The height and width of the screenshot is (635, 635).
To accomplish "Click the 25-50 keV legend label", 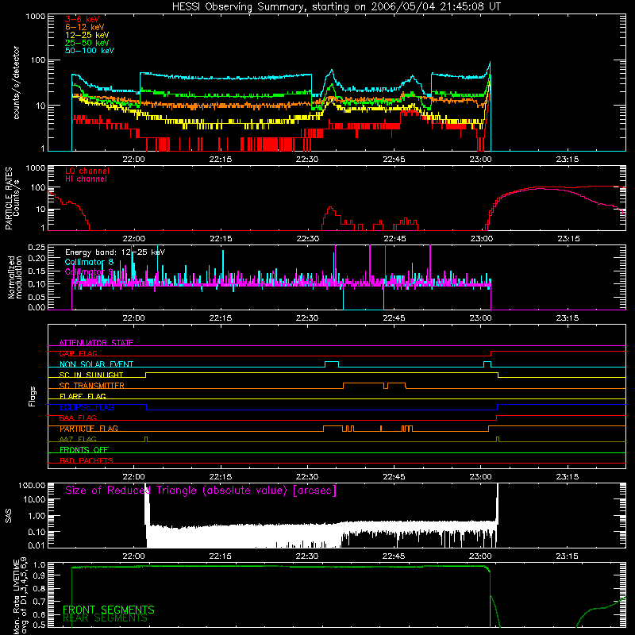I will pos(87,43).
